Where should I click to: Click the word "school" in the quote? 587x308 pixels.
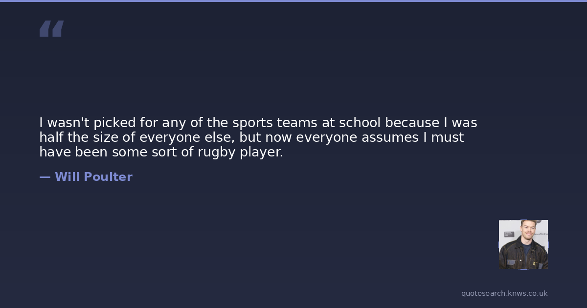point(360,122)
